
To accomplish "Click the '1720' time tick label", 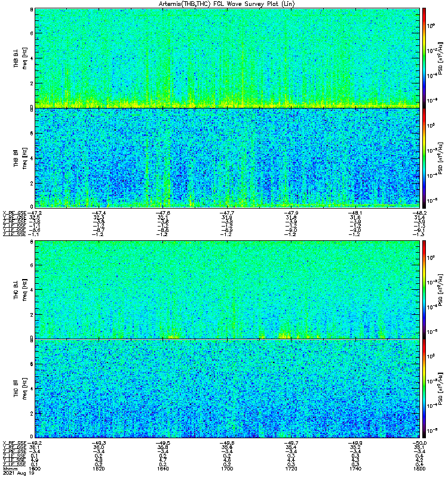I will (291, 469).
